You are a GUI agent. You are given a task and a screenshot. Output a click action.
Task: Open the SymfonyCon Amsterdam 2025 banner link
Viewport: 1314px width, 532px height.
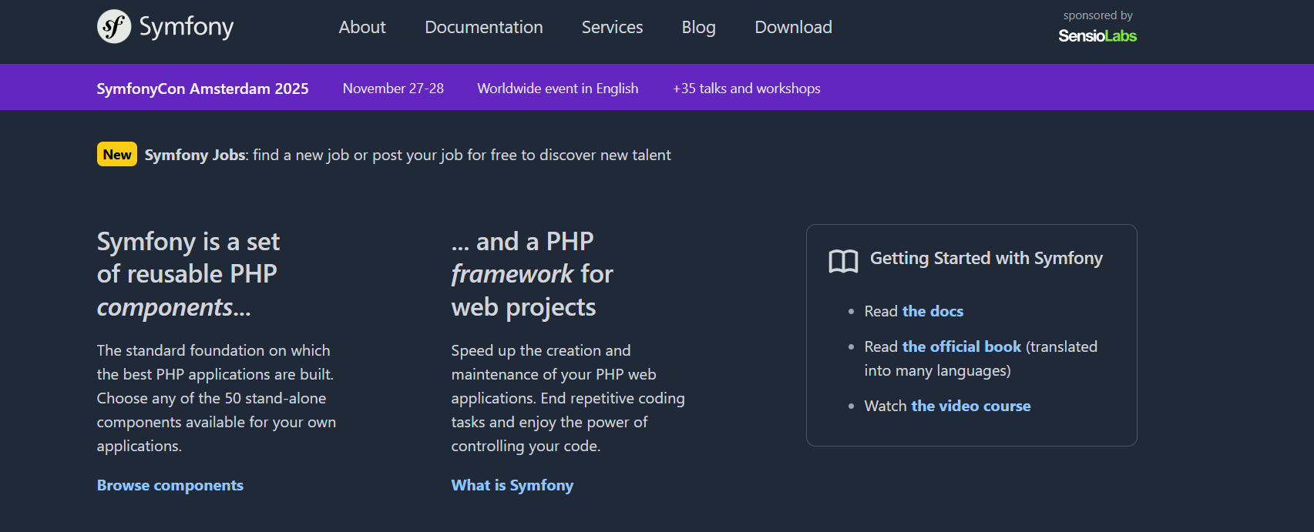[203, 89]
